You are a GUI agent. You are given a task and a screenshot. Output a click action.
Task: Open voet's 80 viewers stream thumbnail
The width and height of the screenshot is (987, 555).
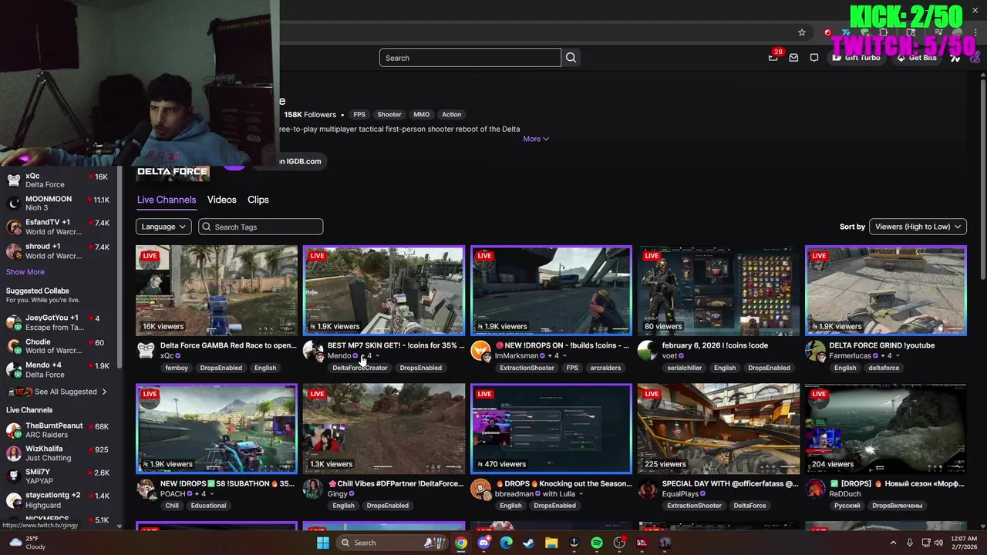tap(719, 291)
